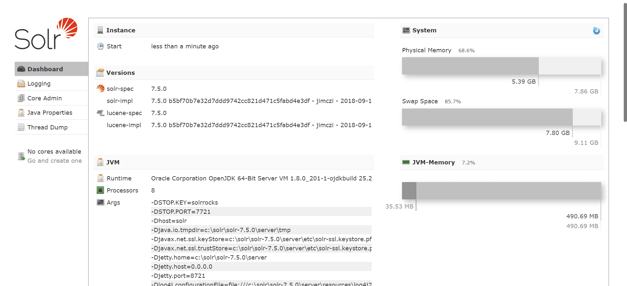Image resolution: width=627 pixels, height=286 pixels.
Task: Click the Versions section header
Action: (234, 73)
